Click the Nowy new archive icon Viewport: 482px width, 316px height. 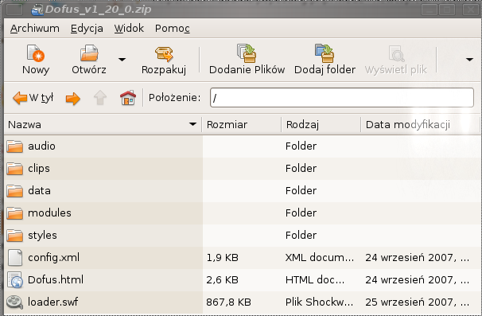pos(36,53)
